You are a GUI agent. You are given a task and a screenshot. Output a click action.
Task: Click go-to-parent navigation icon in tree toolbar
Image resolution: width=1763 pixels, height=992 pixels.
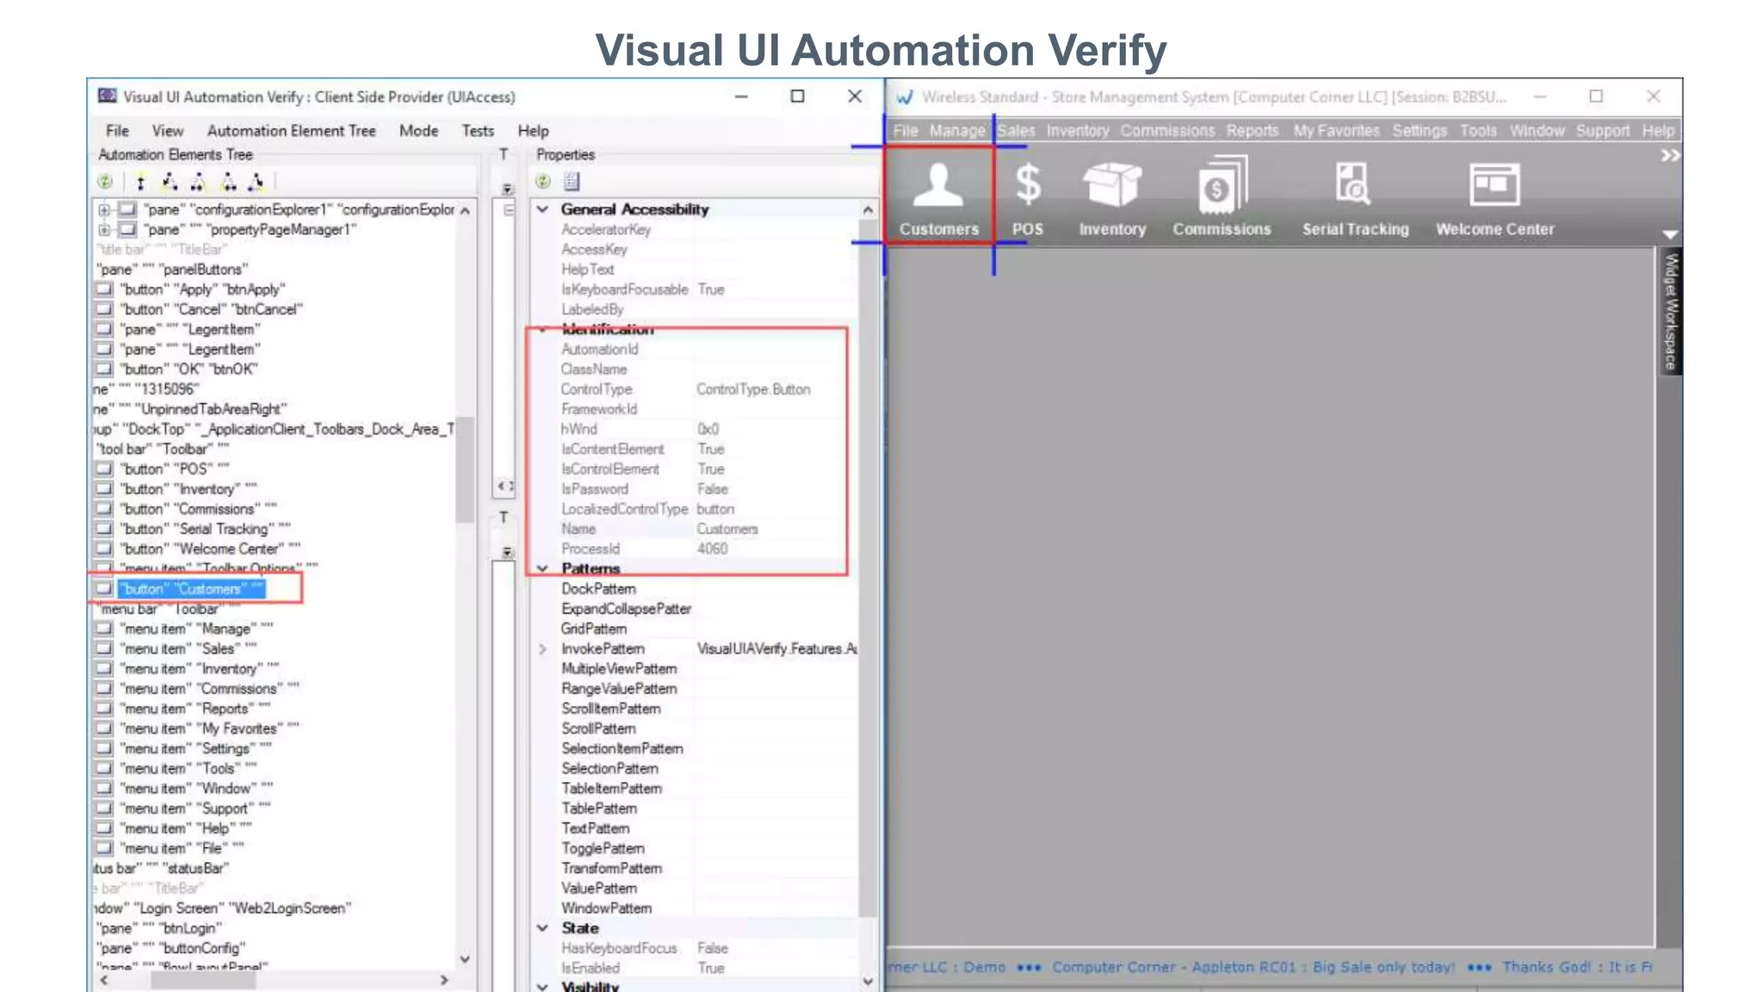tap(140, 182)
